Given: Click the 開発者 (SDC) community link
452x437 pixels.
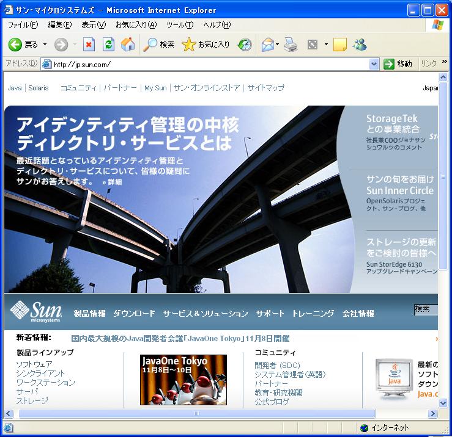Looking at the screenshot, I should [277, 366].
